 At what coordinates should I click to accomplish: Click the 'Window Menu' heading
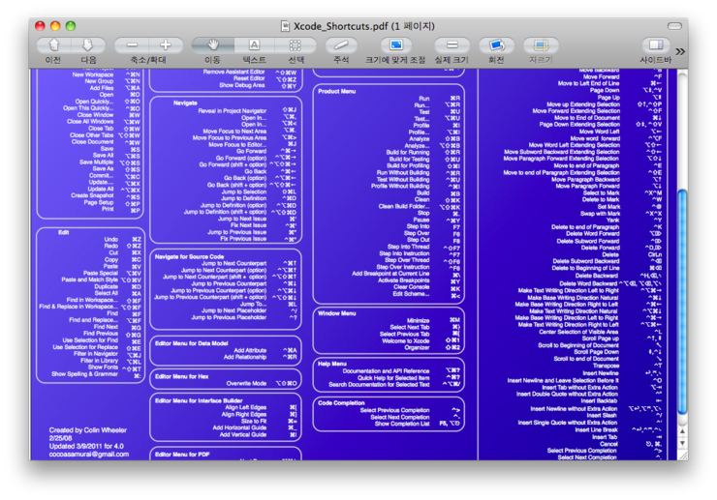tap(336, 313)
